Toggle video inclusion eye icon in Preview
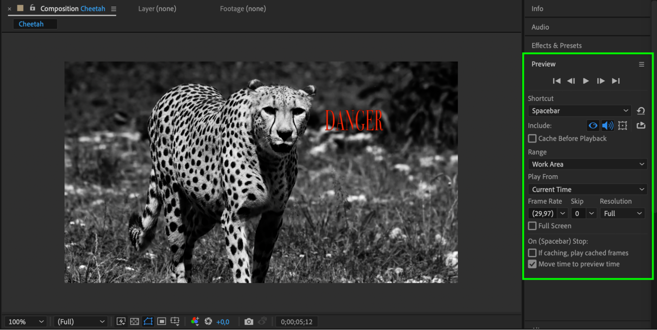The width and height of the screenshot is (657, 330). (x=593, y=125)
